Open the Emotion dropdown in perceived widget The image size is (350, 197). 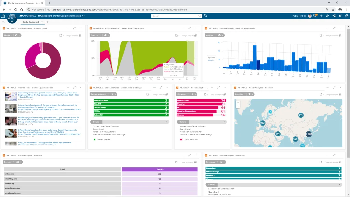click(x=96, y=35)
